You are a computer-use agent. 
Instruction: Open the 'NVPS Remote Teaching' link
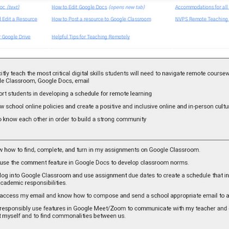click(202, 19)
